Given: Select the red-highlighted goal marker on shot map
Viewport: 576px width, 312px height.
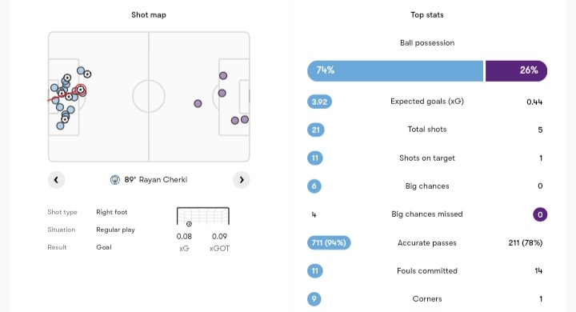Looking at the screenshot, I should pyautogui.click(x=81, y=90).
